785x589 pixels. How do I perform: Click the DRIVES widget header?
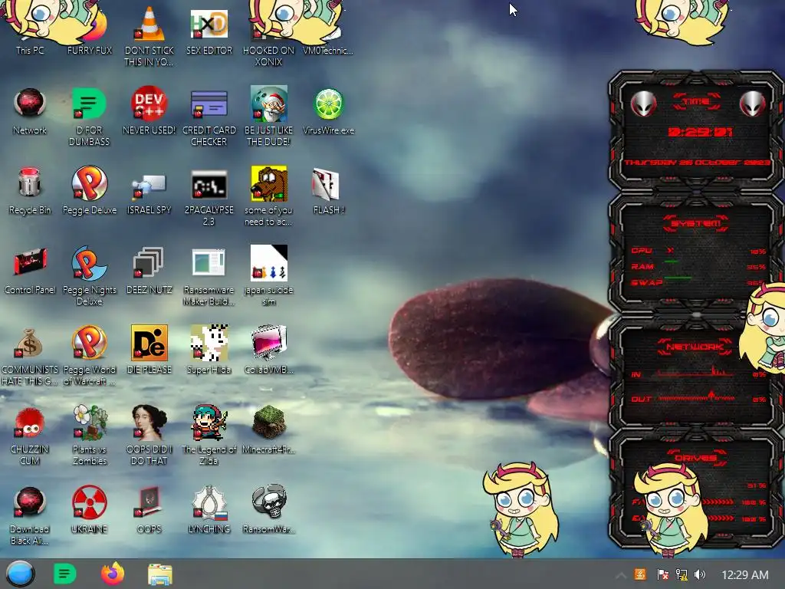(x=696, y=458)
